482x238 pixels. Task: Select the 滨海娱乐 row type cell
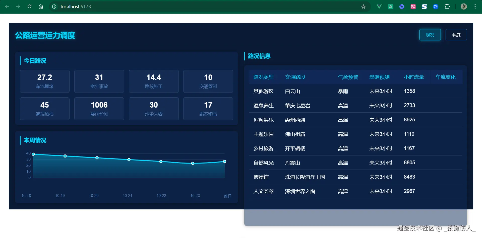pos(264,120)
